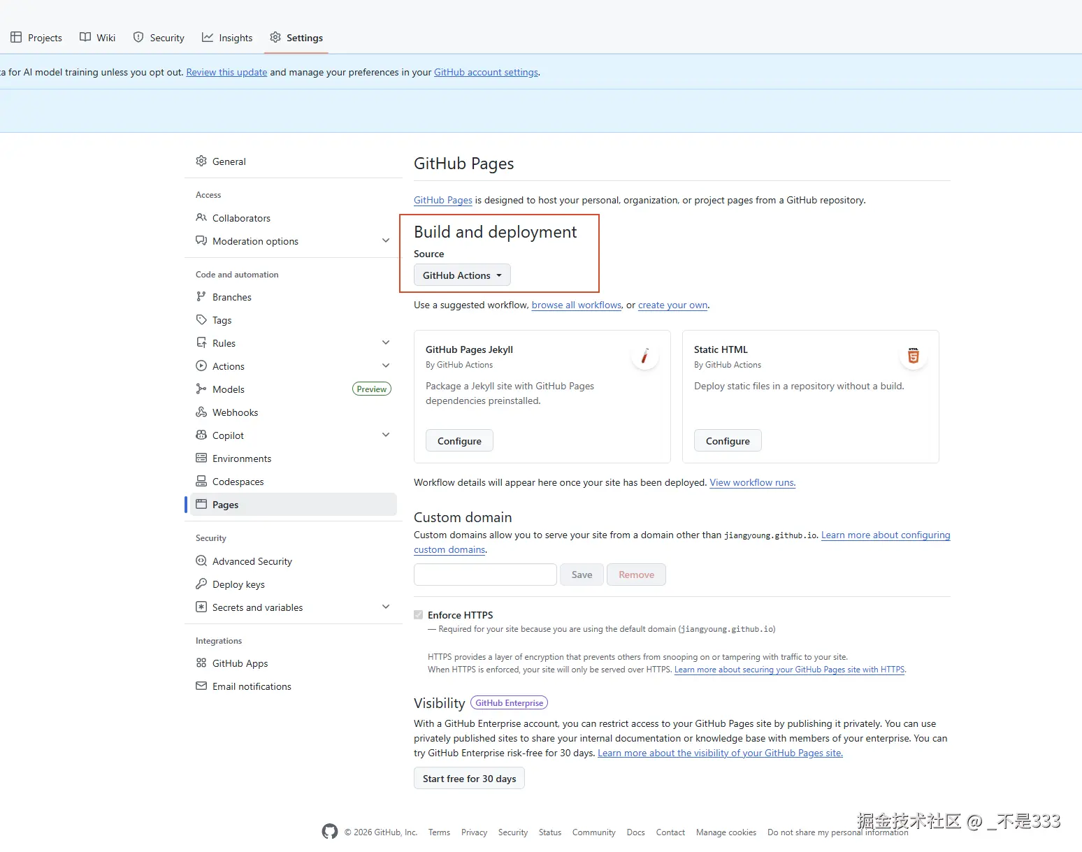1082x852 pixels.
Task: Open the footer Privacy link
Action: coord(474,832)
